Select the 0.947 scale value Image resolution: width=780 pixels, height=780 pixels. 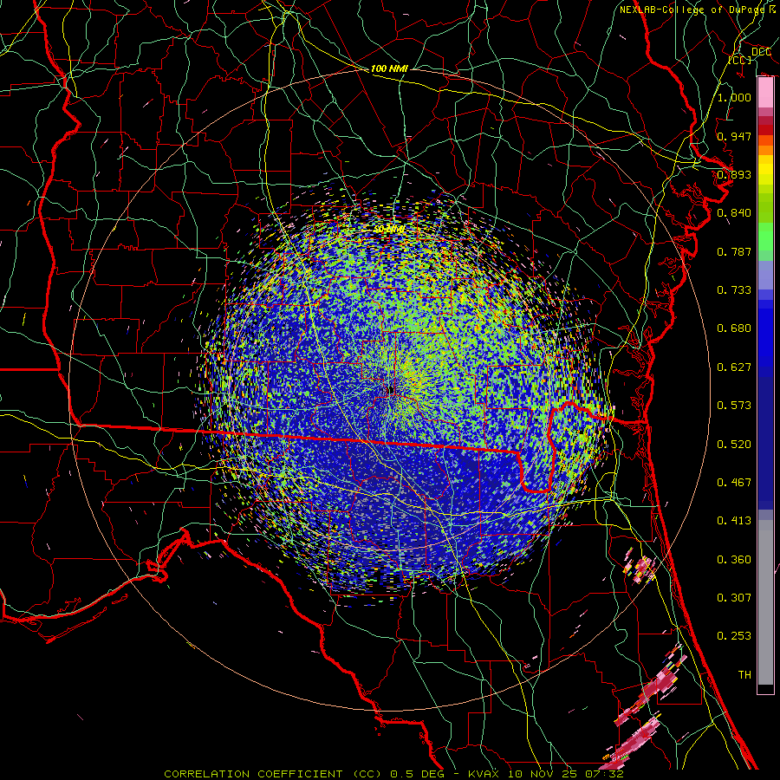click(x=734, y=136)
